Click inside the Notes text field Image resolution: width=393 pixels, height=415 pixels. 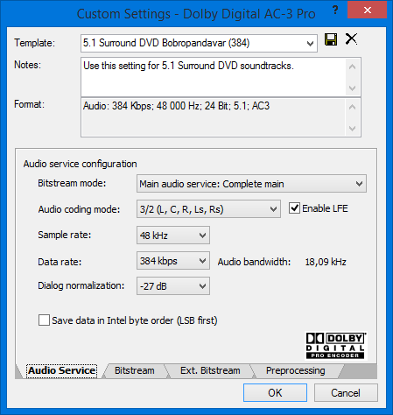(x=214, y=77)
